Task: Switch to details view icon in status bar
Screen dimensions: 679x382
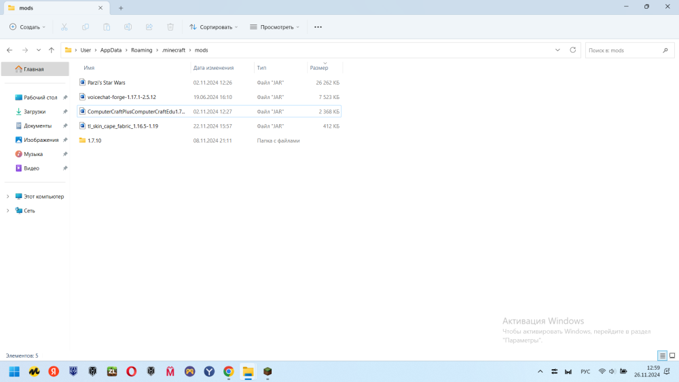Action: point(662,356)
